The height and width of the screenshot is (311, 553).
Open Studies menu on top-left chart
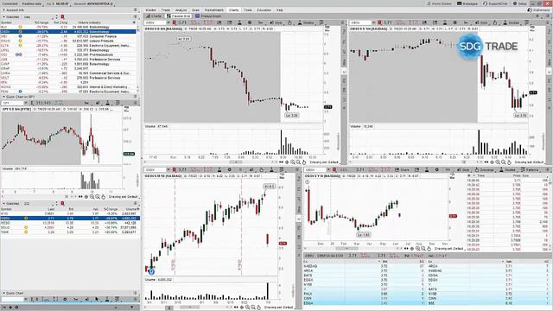coord(306,22)
